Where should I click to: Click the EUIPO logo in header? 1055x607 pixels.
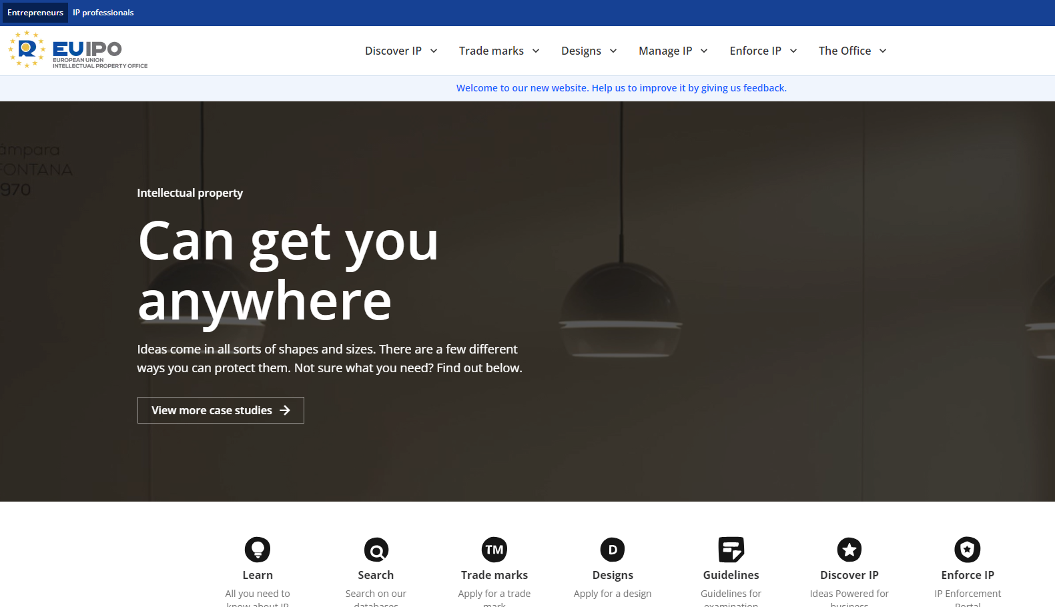(78, 50)
